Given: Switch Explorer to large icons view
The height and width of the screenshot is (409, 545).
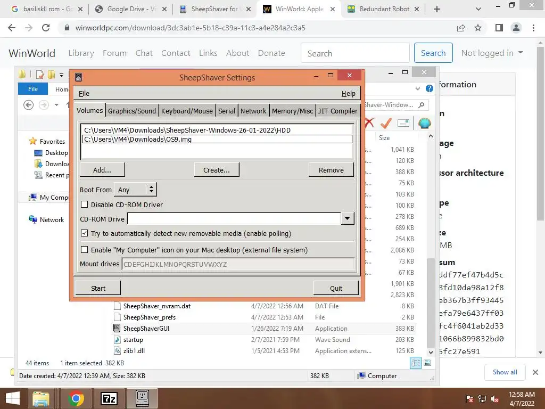Looking at the screenshot, I should (427, 363).
